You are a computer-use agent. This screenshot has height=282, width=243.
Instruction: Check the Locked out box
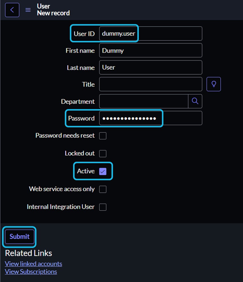tap(103, 153)
